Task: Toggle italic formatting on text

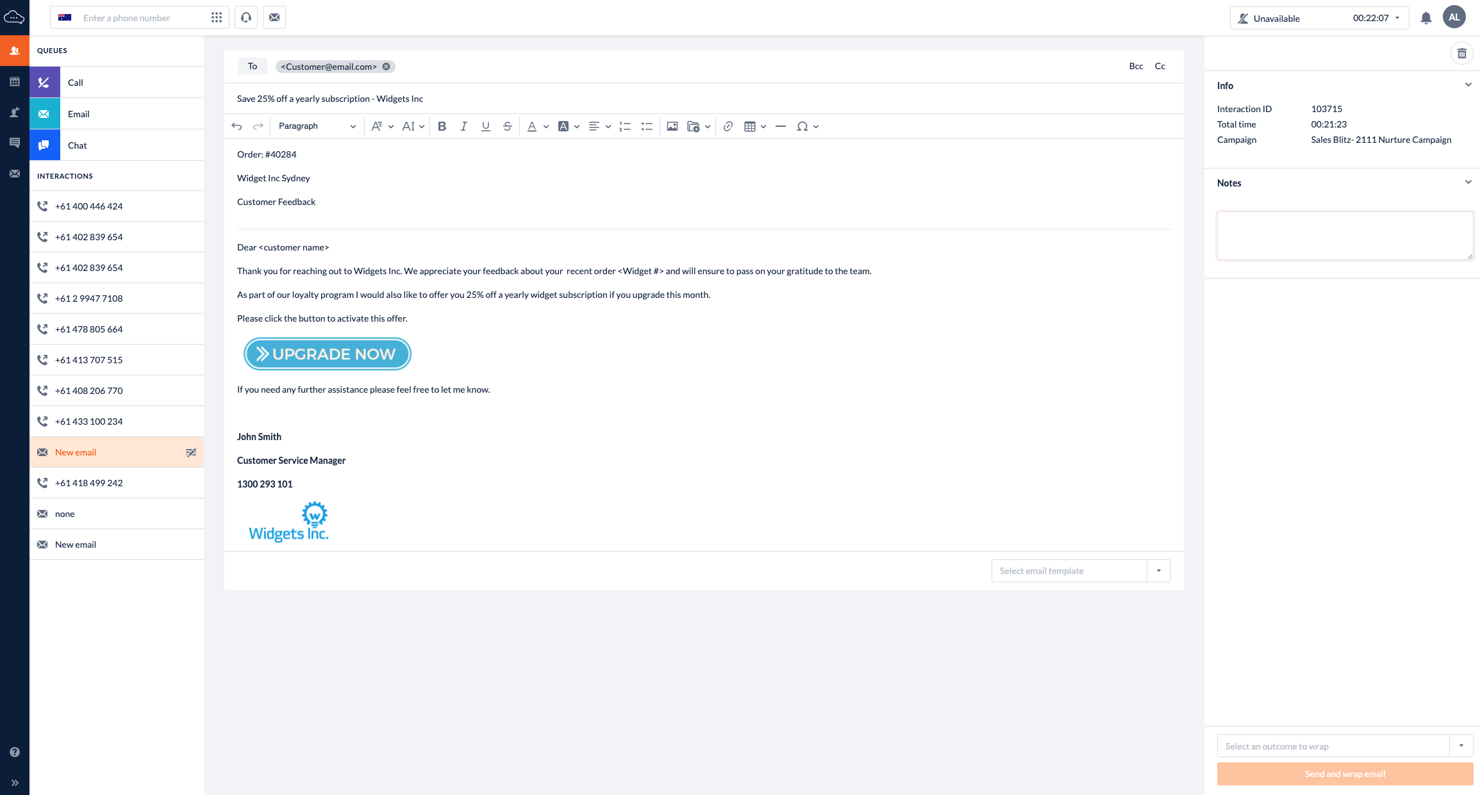Action: [x=463, y=126]
